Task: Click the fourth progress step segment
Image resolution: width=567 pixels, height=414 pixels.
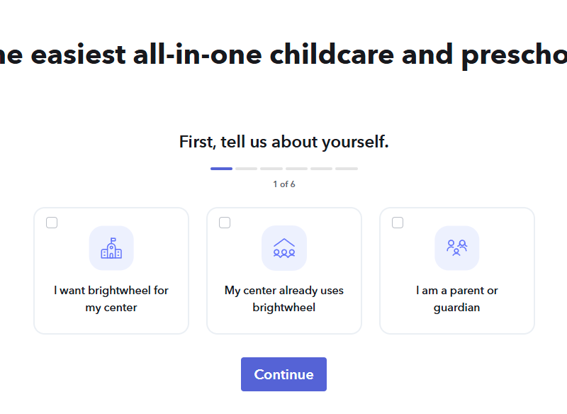Action: [296, 169]
